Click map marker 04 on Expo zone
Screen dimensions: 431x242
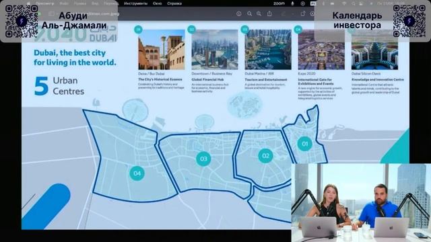(x=137, y=173)
